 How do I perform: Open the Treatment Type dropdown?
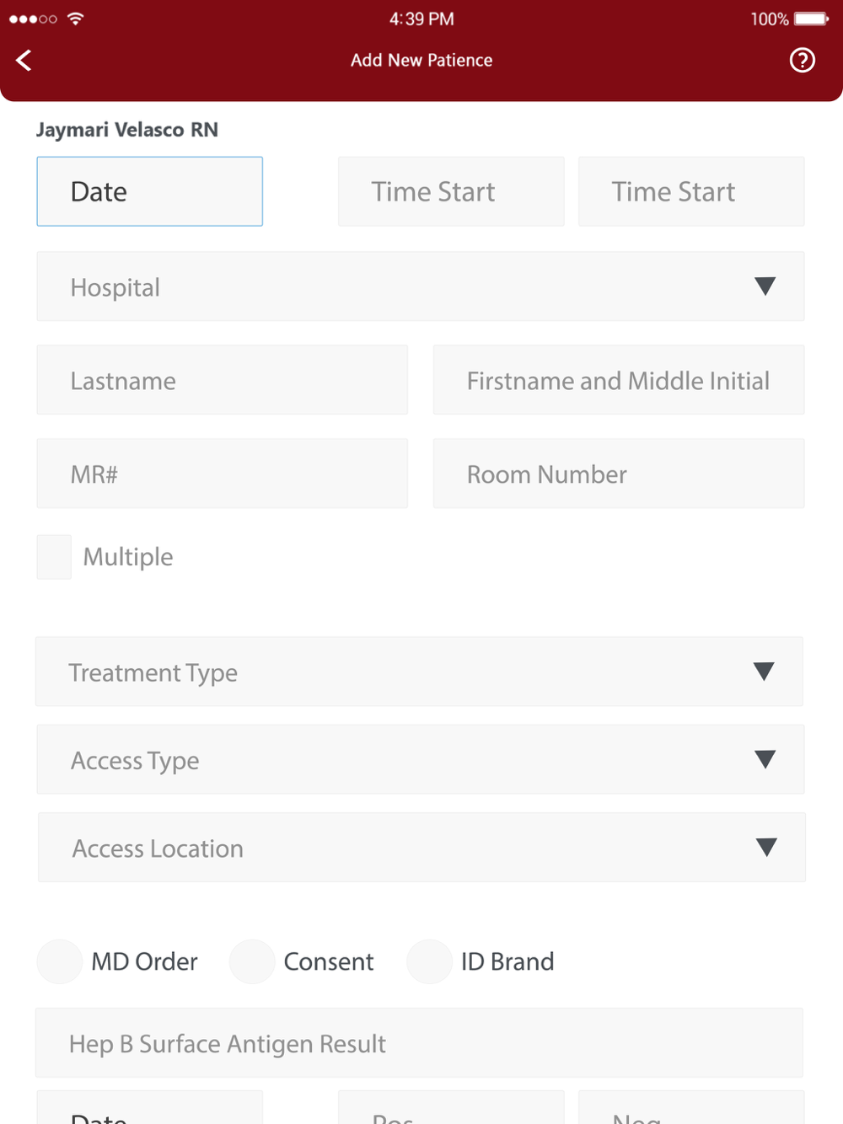click(x=419, y=672)
